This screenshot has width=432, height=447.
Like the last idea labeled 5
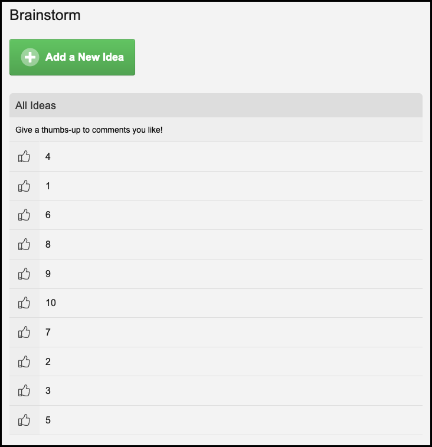click(x=24, y=420)
